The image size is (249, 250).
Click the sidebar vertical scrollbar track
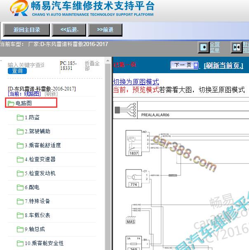coord(108,156)
